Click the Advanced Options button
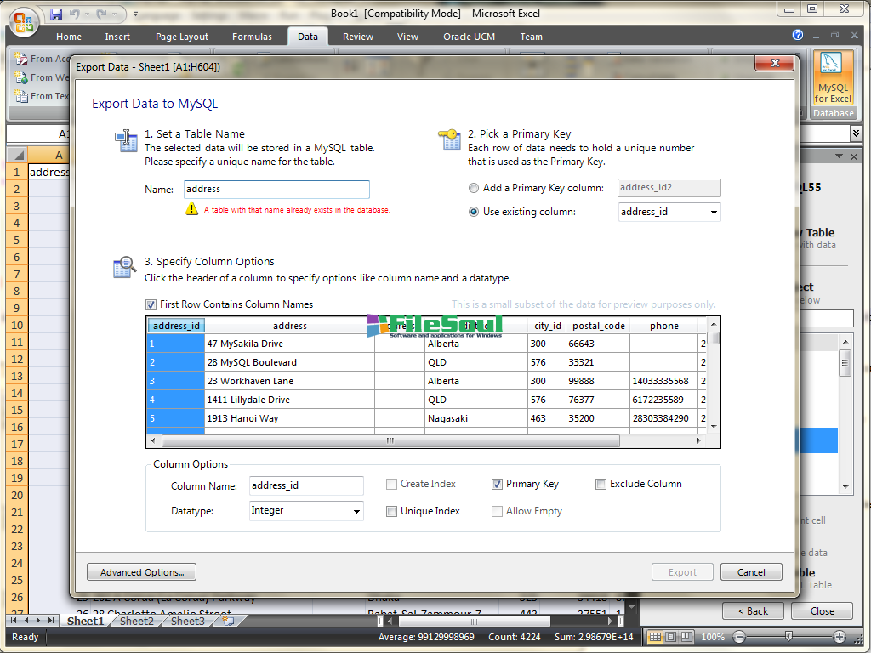Image resolution: width=871 pixels, height=653 pixels. tap(142, 572)
